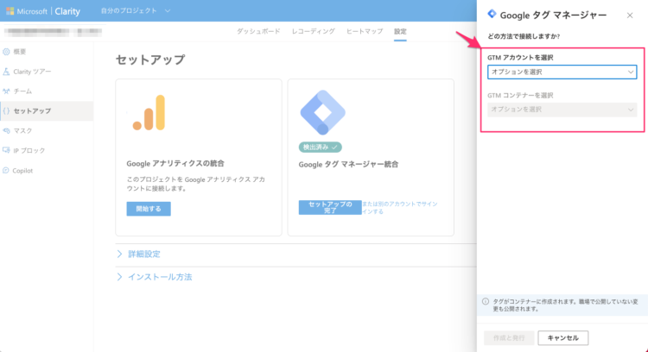The width and height of the screenshot is (648, 352).
Task: Click the Clarity ツアー flask icon
Action: (x=6, y=72)
